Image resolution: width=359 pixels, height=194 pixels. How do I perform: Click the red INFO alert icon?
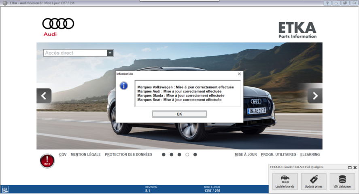pyautogui.click(x=47, y=161)
